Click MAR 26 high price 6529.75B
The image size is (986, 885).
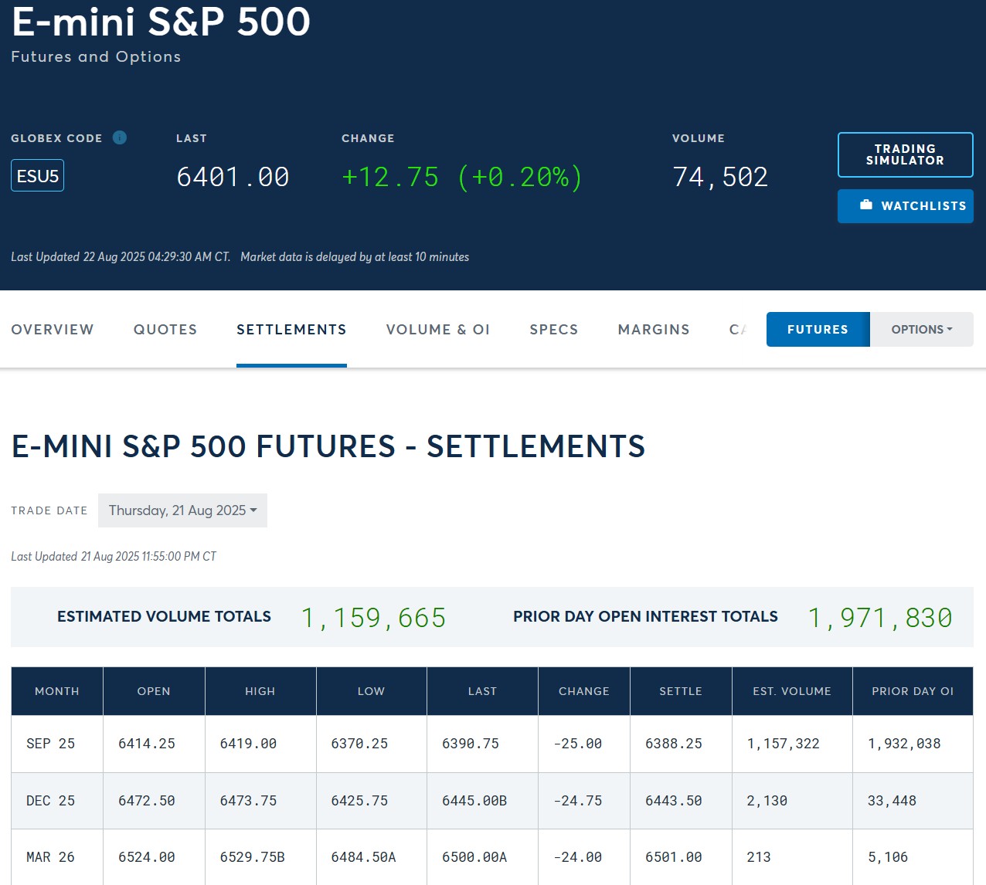(253, 857)
